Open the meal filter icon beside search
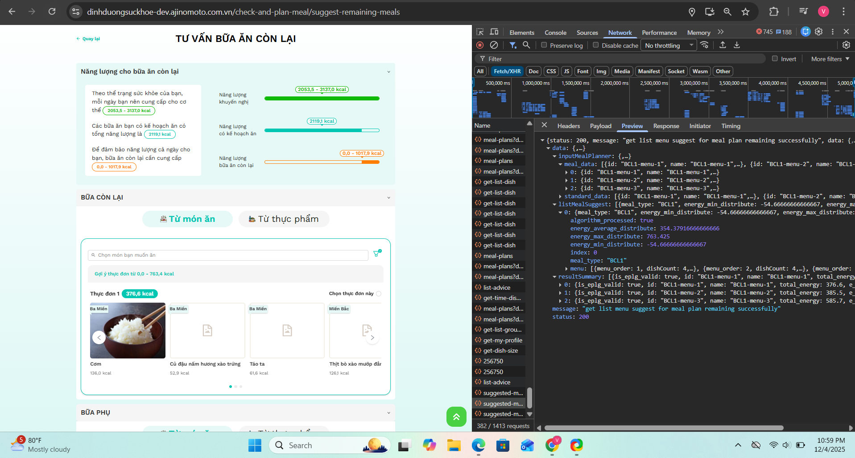855x458 pixels. (x=377, y=253)
